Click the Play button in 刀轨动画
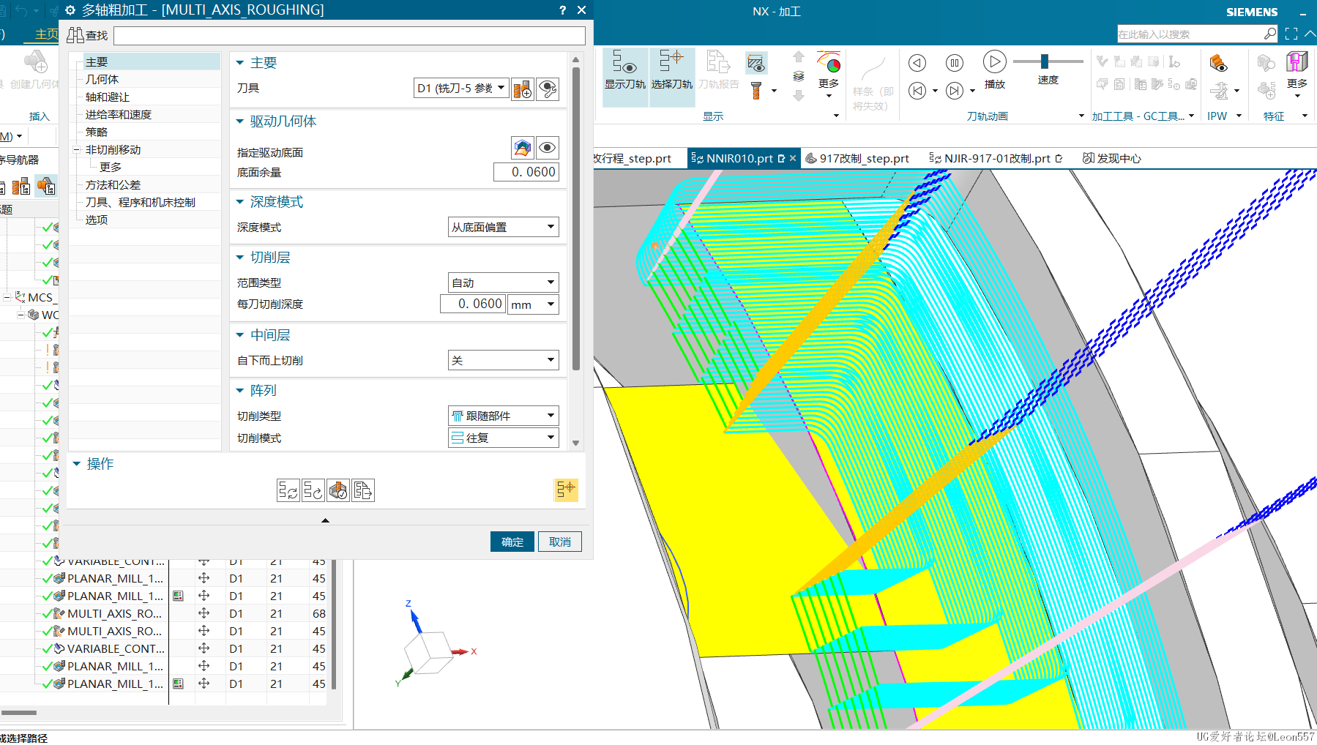The height and width of the screenshot is (745, 1317). click(994, 62)
